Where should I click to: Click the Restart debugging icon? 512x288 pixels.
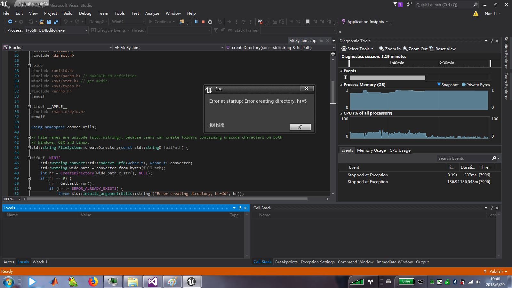point(210,21)
